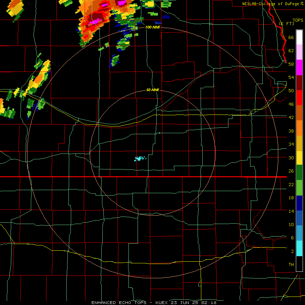The image size is (305, 305).
Task: Click the small cyan echo near radar center
Action: click(x=140, y=159)
